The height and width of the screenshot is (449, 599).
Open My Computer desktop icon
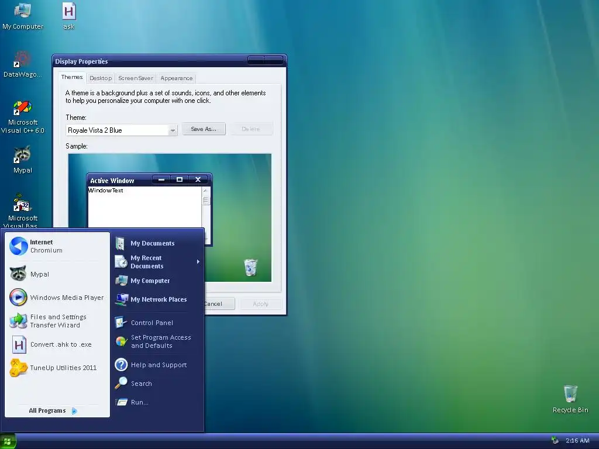pos(23,16)
